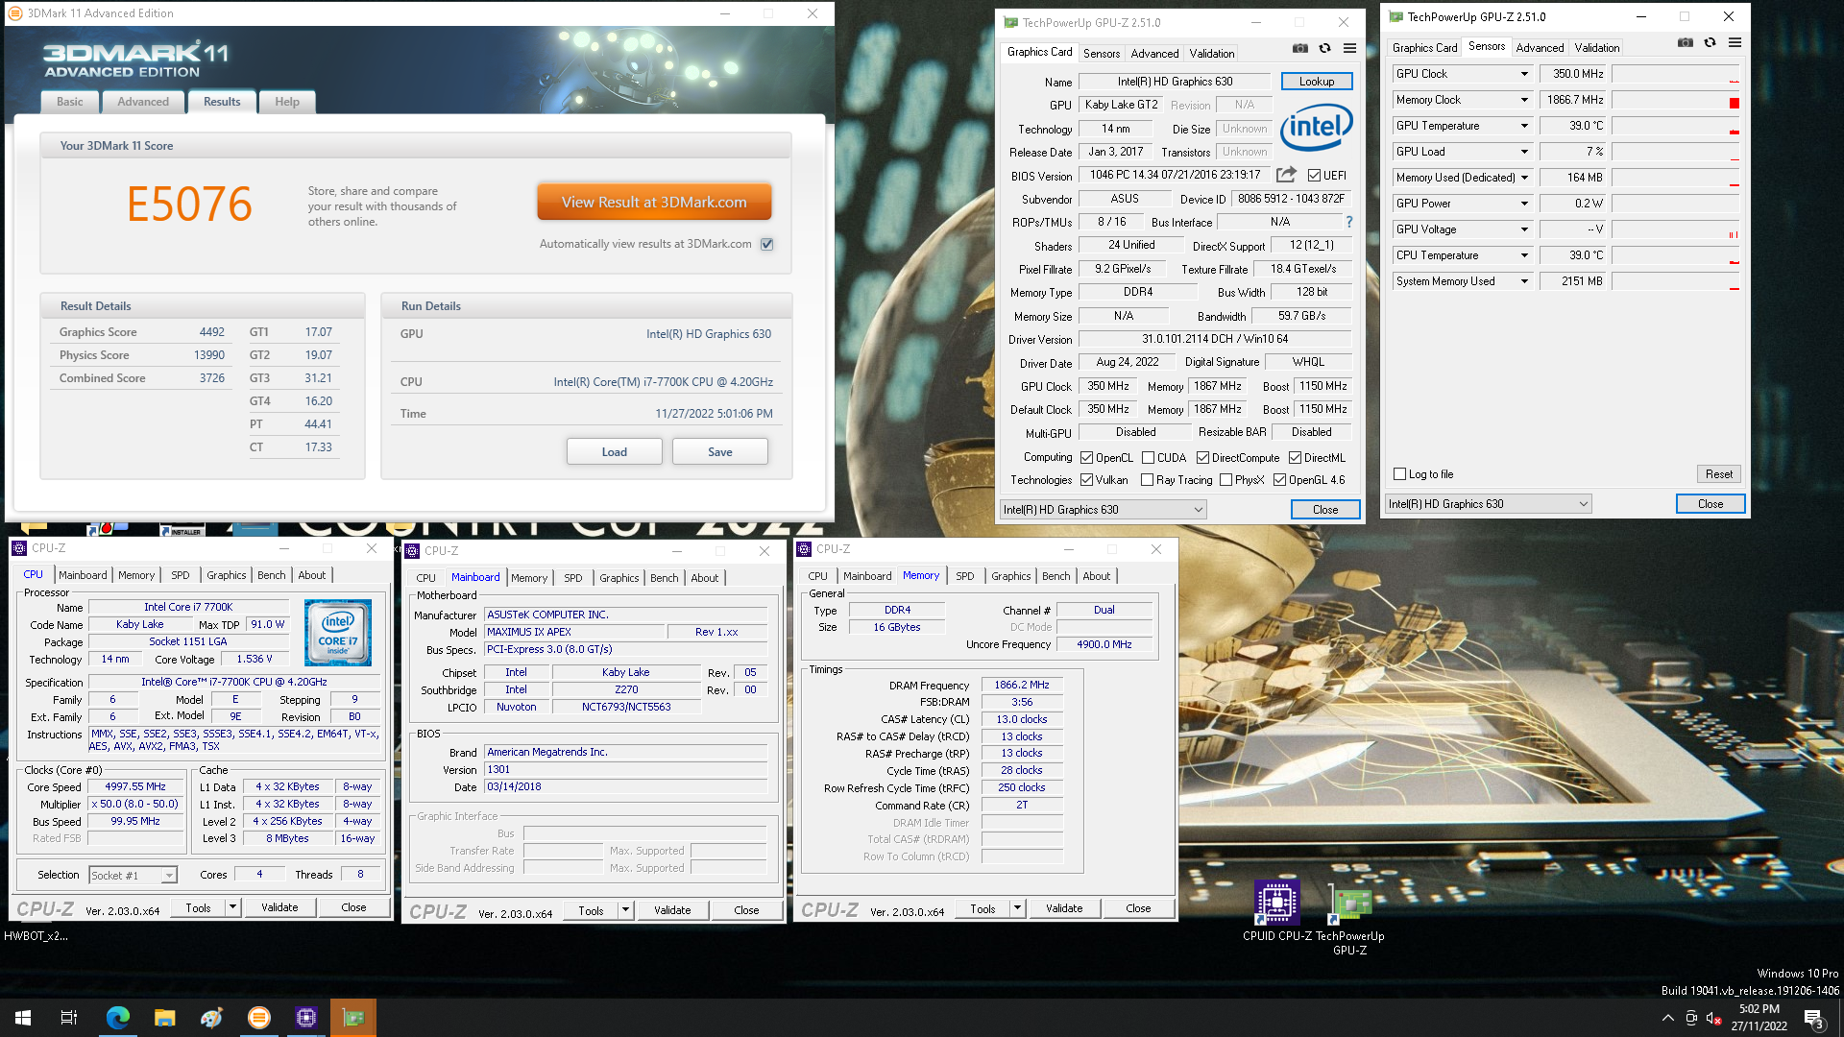The height and width of the screenshot is (1037, 1844).
Task: Click Reset button in GPU-Z Sensors
Action: 1718,474
